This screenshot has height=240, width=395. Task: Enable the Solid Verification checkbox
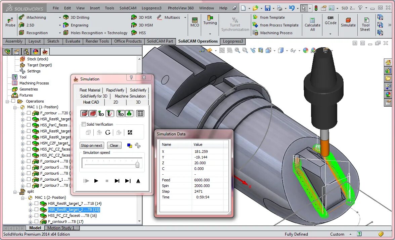[x=84, y=124]
